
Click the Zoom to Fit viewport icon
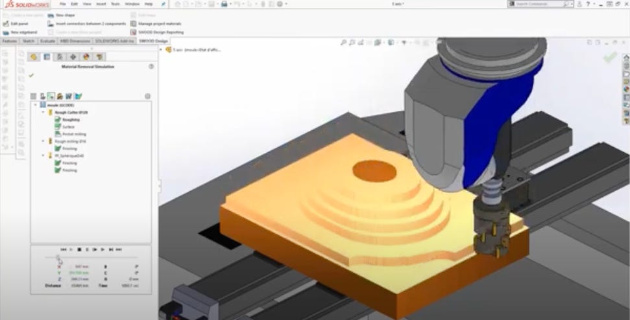343,43
